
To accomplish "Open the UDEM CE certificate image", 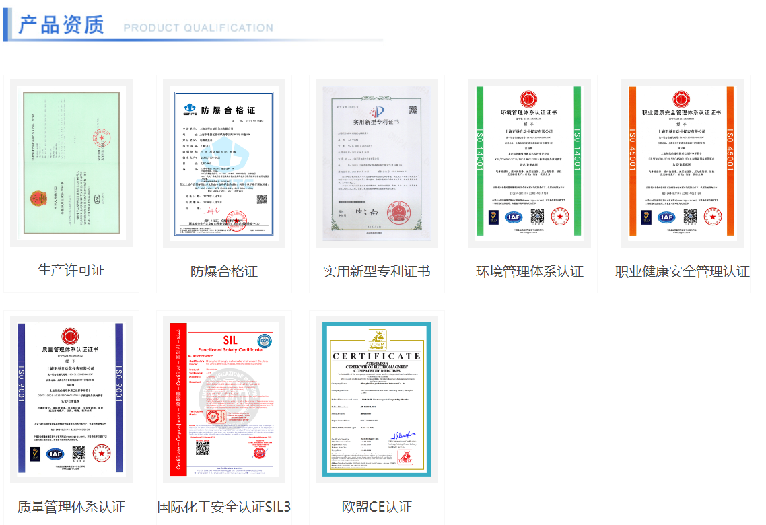I will (x=377, y=398).
